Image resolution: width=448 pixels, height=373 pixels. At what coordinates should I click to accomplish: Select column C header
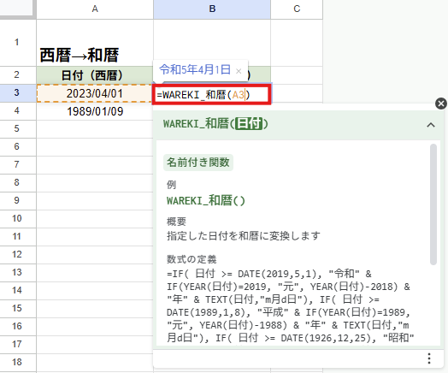tap(297, 9)
